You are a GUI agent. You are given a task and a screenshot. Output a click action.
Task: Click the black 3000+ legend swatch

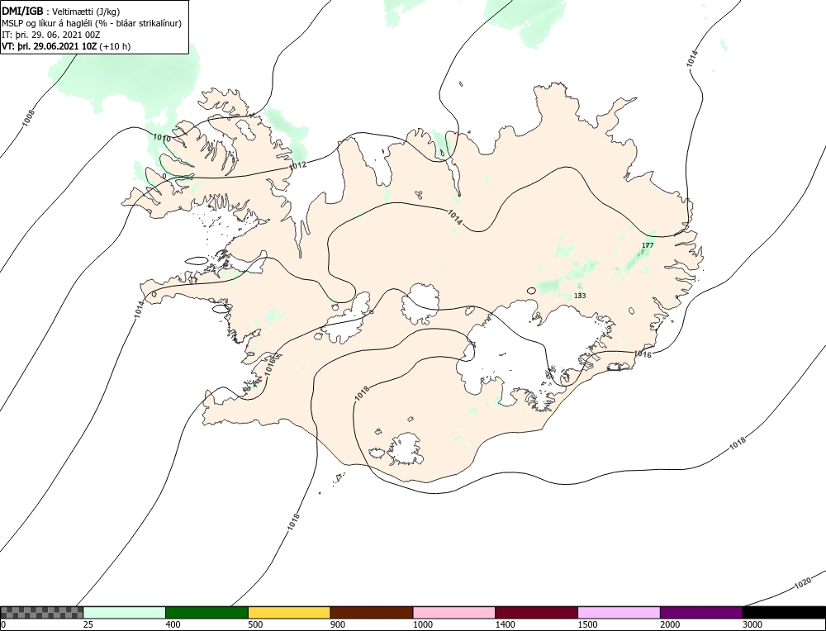click(784, 612)
